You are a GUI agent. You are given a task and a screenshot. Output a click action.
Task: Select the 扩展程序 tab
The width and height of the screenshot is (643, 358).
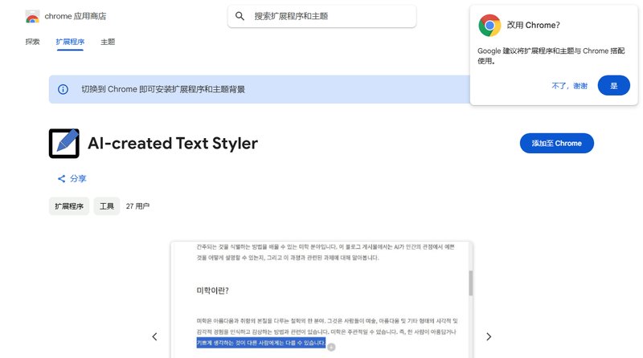(x=69, y=41)
